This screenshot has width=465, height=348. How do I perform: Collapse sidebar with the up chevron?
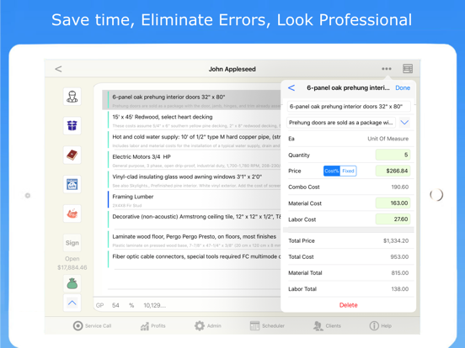tap(72, 303)
